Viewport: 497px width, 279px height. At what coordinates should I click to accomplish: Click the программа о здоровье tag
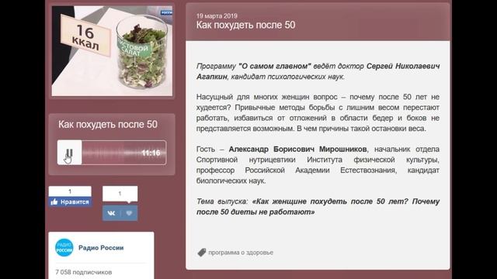click(x=241, y=253)
